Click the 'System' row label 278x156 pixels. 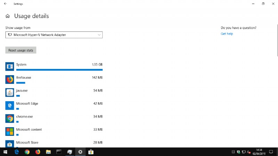tap(21, 64)
